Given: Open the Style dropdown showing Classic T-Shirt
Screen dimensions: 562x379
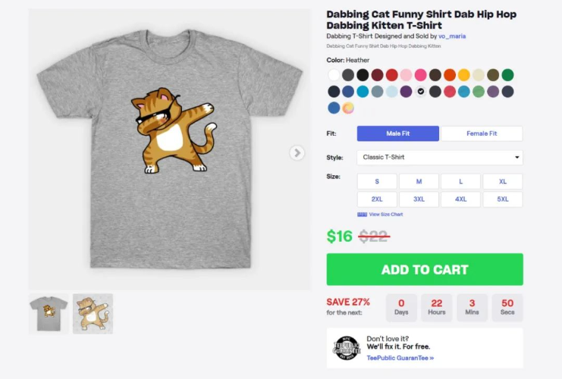Looking at the screenshot, I should coord(440,158).
